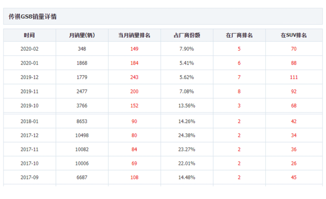Open the red sales ranking 200
Image resolution: width=326 pixels, height=199 pixels.
click(x=134, y=92)
